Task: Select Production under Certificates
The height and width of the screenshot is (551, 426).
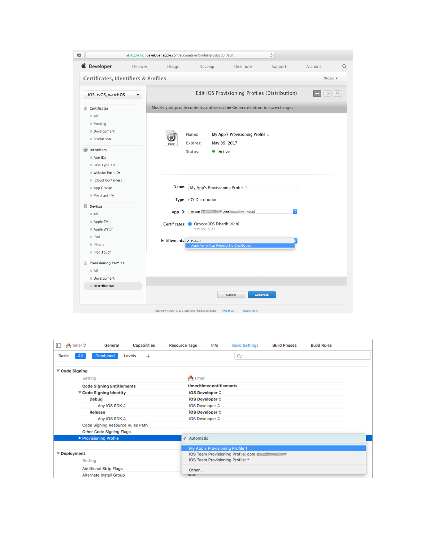Action: (102, 139)
